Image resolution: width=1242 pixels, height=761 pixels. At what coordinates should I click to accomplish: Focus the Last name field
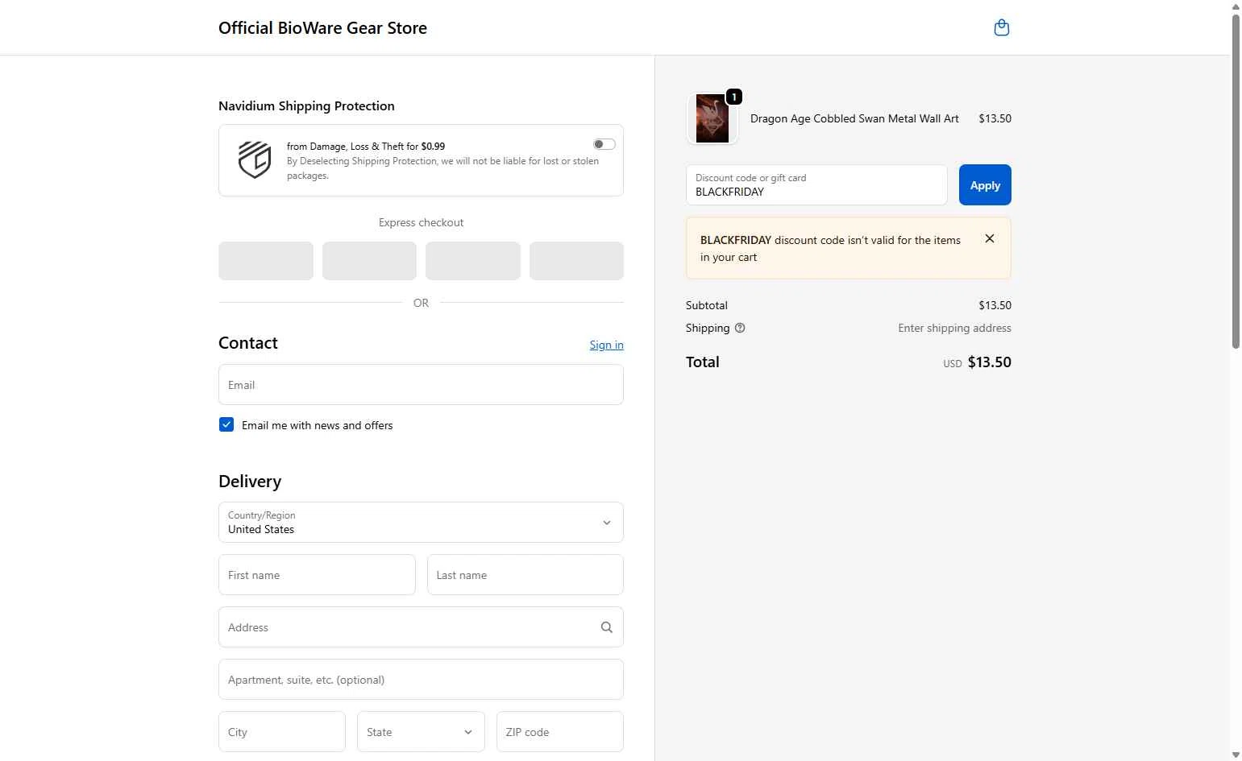(525, 575)
